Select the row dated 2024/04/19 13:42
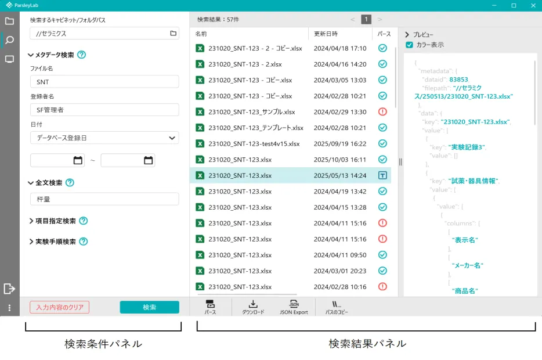 (x=290, y=191)
